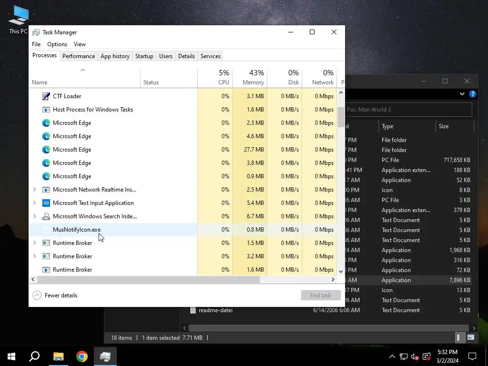Screen dimensions: 488x366
Task: Click the muted volume tray icon
Action: pyautogui.click(x=415, y=356)
